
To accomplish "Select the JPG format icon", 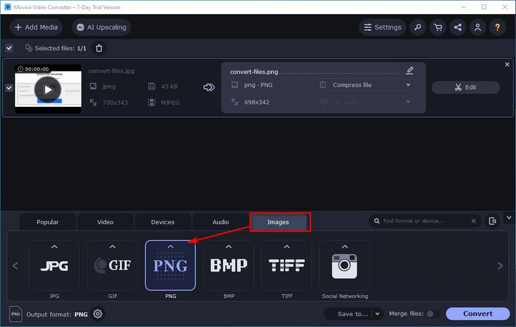I will [x=54, y=265].
